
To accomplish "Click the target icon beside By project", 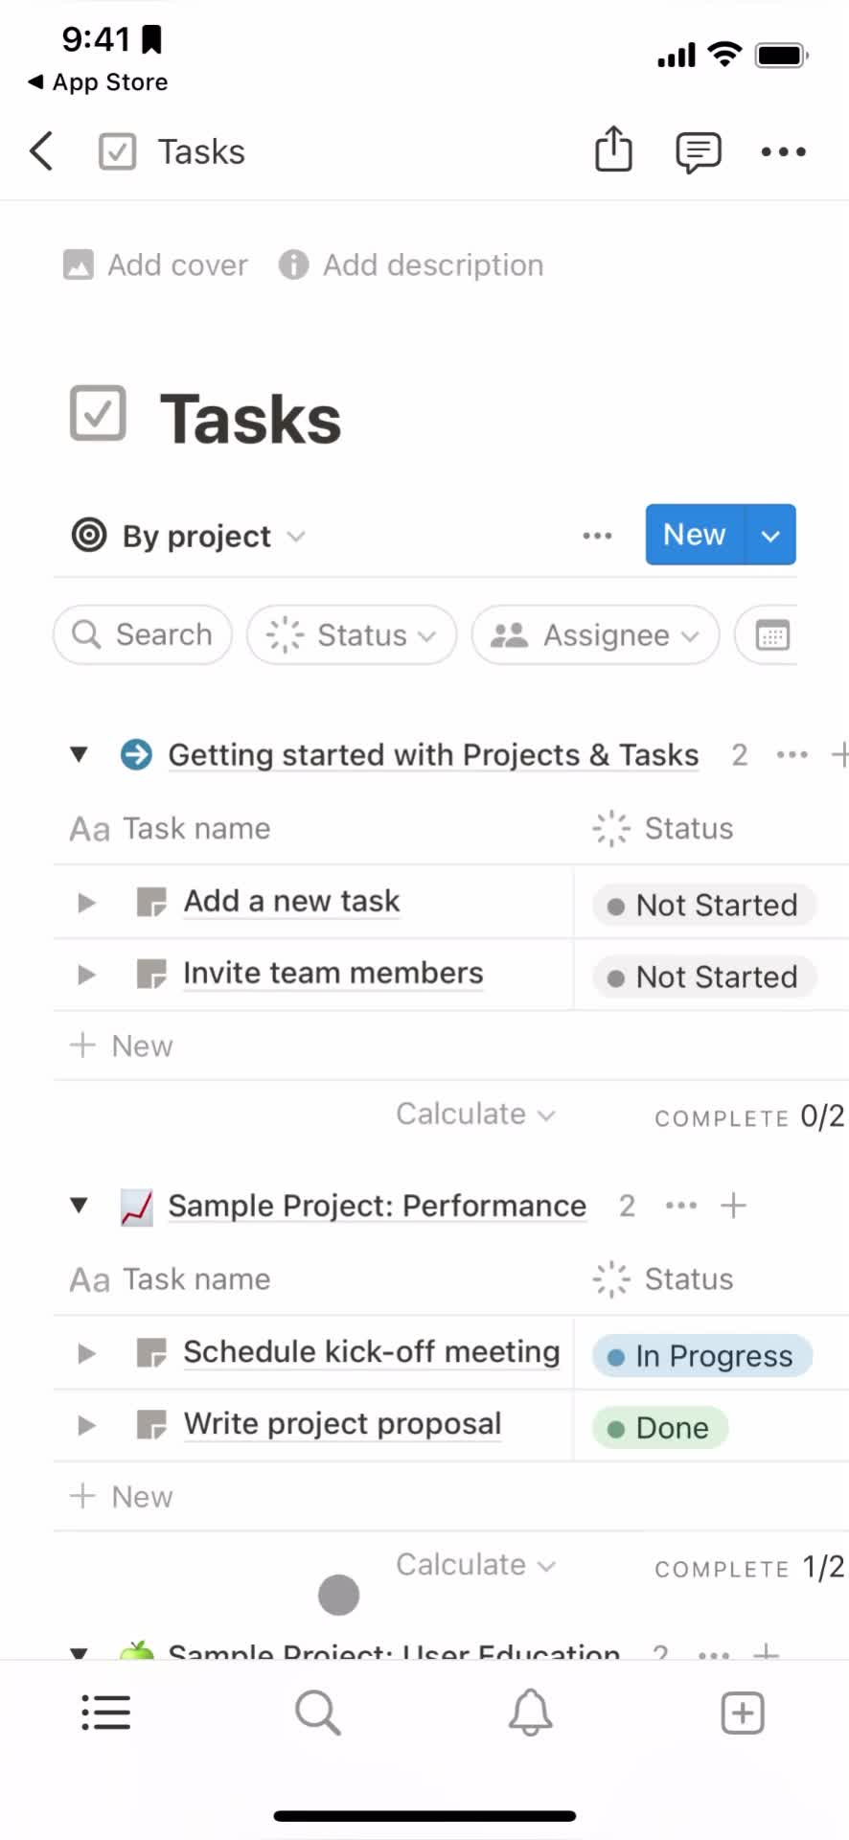I will point(88,536).
